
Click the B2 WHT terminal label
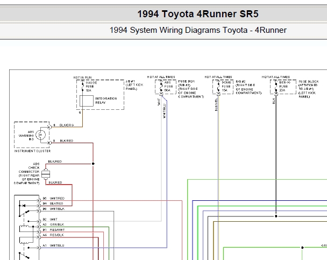tap(50, 219)
